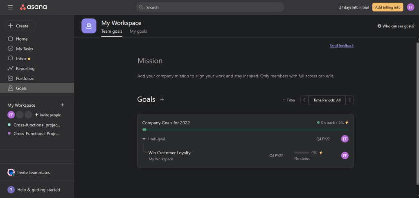Click the question mark help icon
The image size is (419, 198).
pyautogui.click(x=11, y=190)
